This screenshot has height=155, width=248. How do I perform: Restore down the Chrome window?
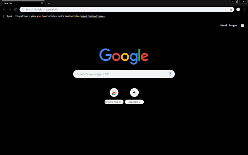(x=237, y=2)
